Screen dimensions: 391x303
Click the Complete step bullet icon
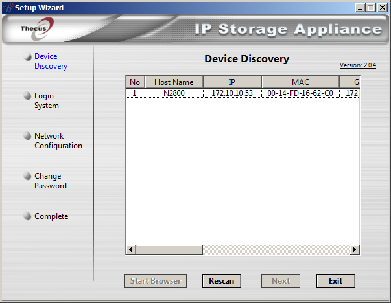[x=27, y=216]
